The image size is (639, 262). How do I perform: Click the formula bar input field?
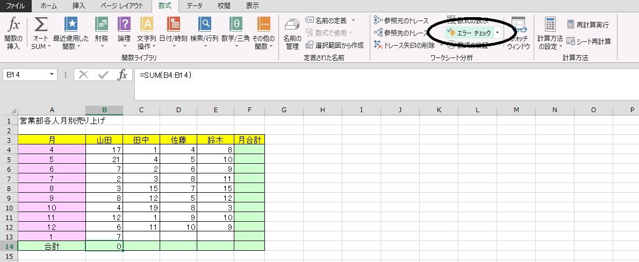[x=376, y=75]
